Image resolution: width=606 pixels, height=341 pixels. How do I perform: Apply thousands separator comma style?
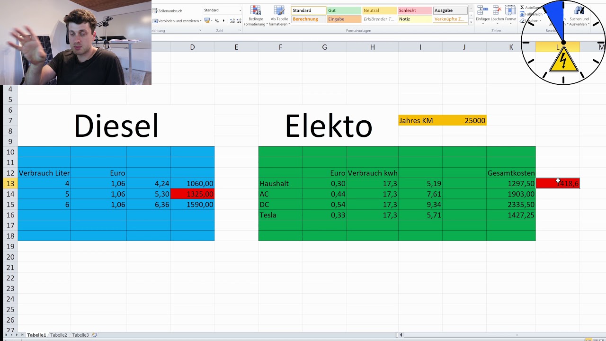click(x=223, y=21)
